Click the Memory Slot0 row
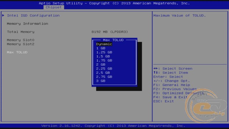229x129 pixels. 21,40
